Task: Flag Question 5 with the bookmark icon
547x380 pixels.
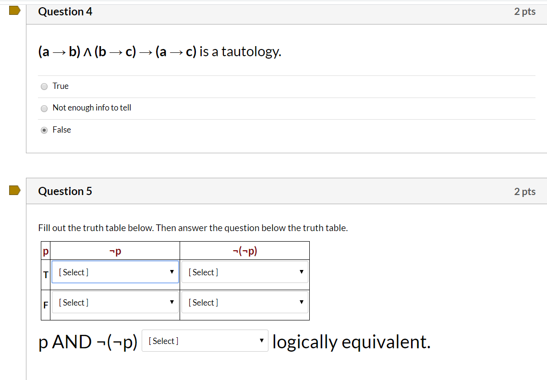Action: pos(15,190)
